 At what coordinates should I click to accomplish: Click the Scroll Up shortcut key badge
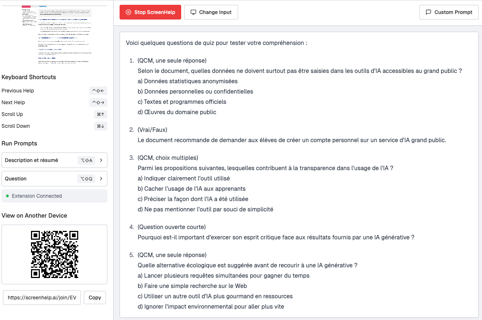coord(100,115)
